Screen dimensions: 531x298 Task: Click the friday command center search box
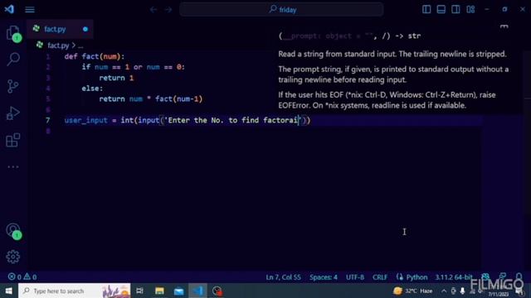point(282,9)
